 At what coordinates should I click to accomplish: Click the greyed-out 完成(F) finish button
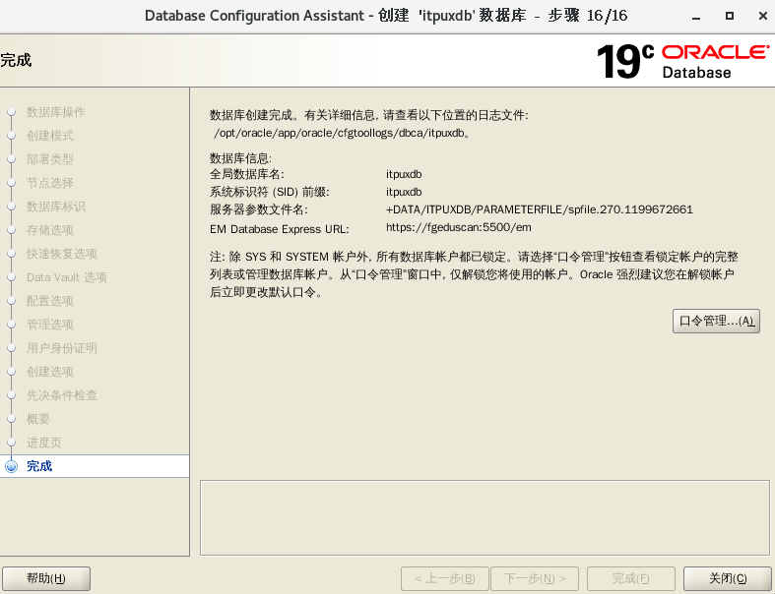630,578
